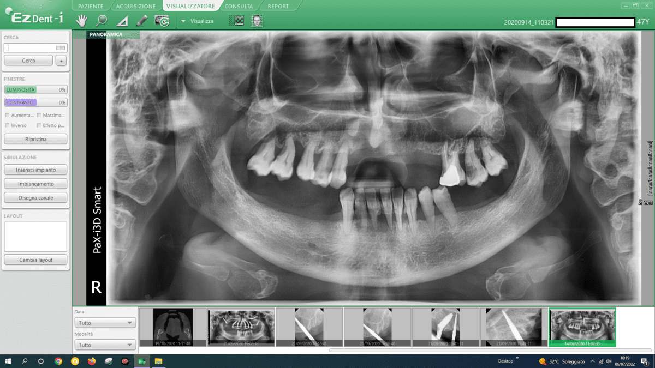Open the Data filter dropdown

click(x=105, y=323)
